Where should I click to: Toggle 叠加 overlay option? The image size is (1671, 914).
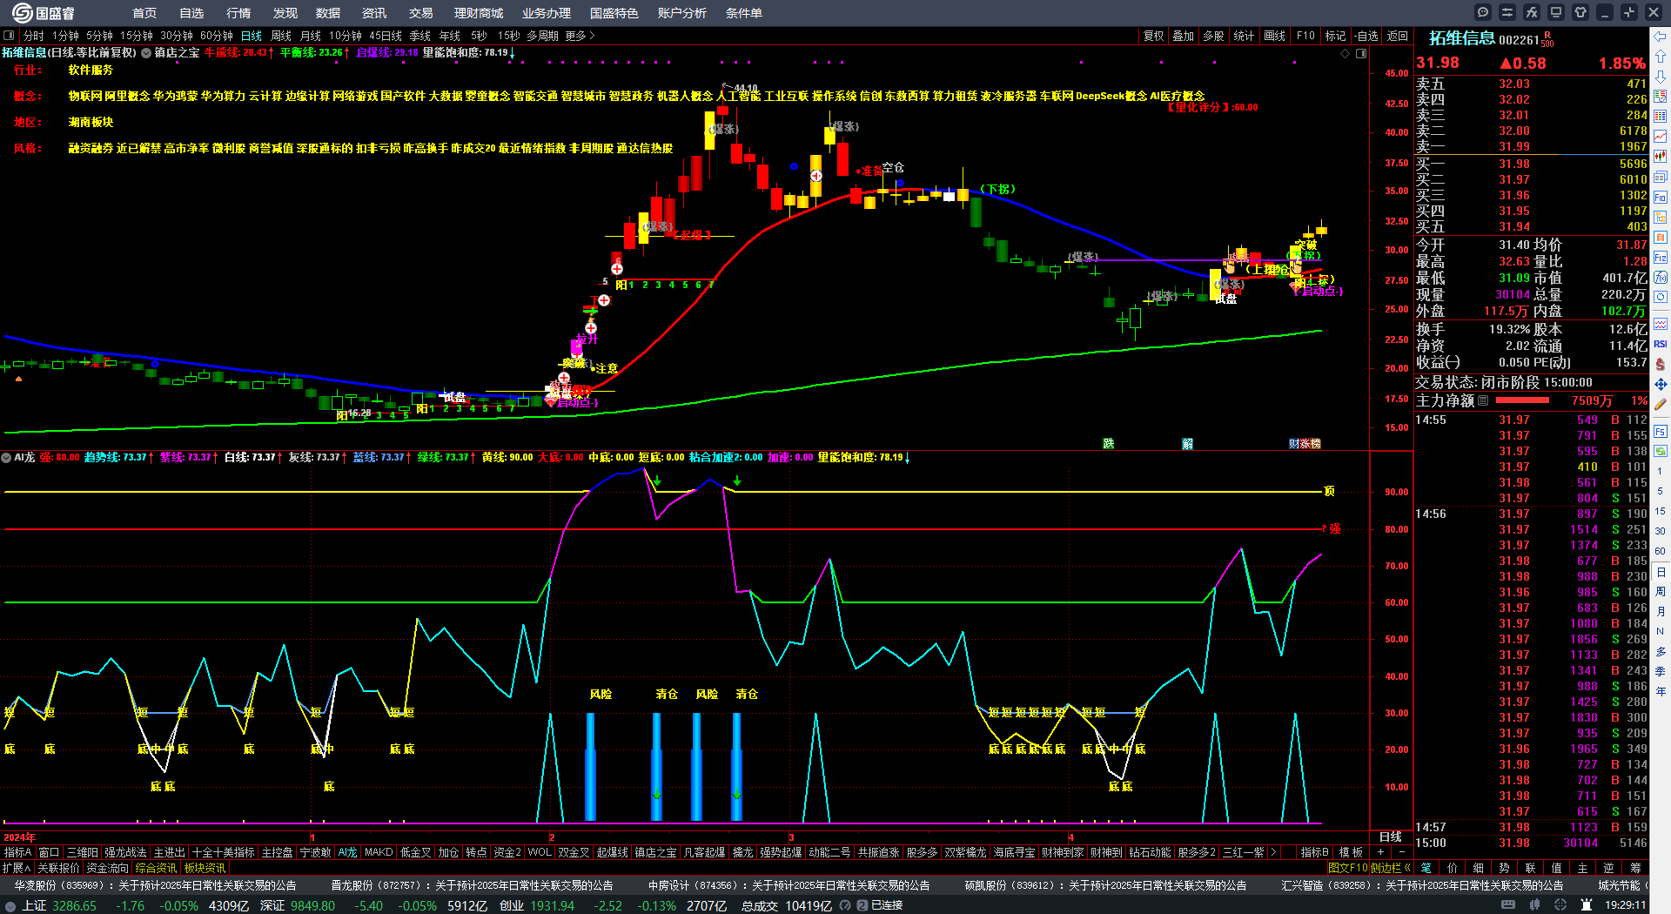click(x=1184, y=36)
